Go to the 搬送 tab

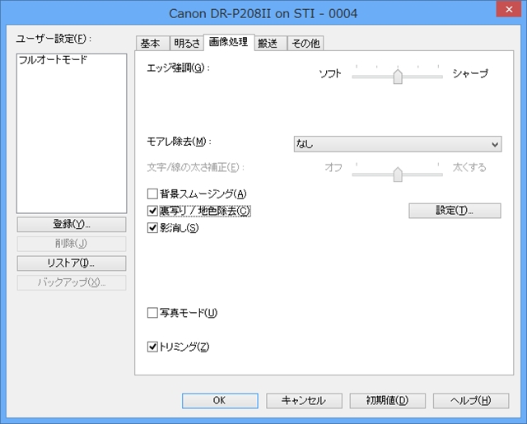coord(270,43)
